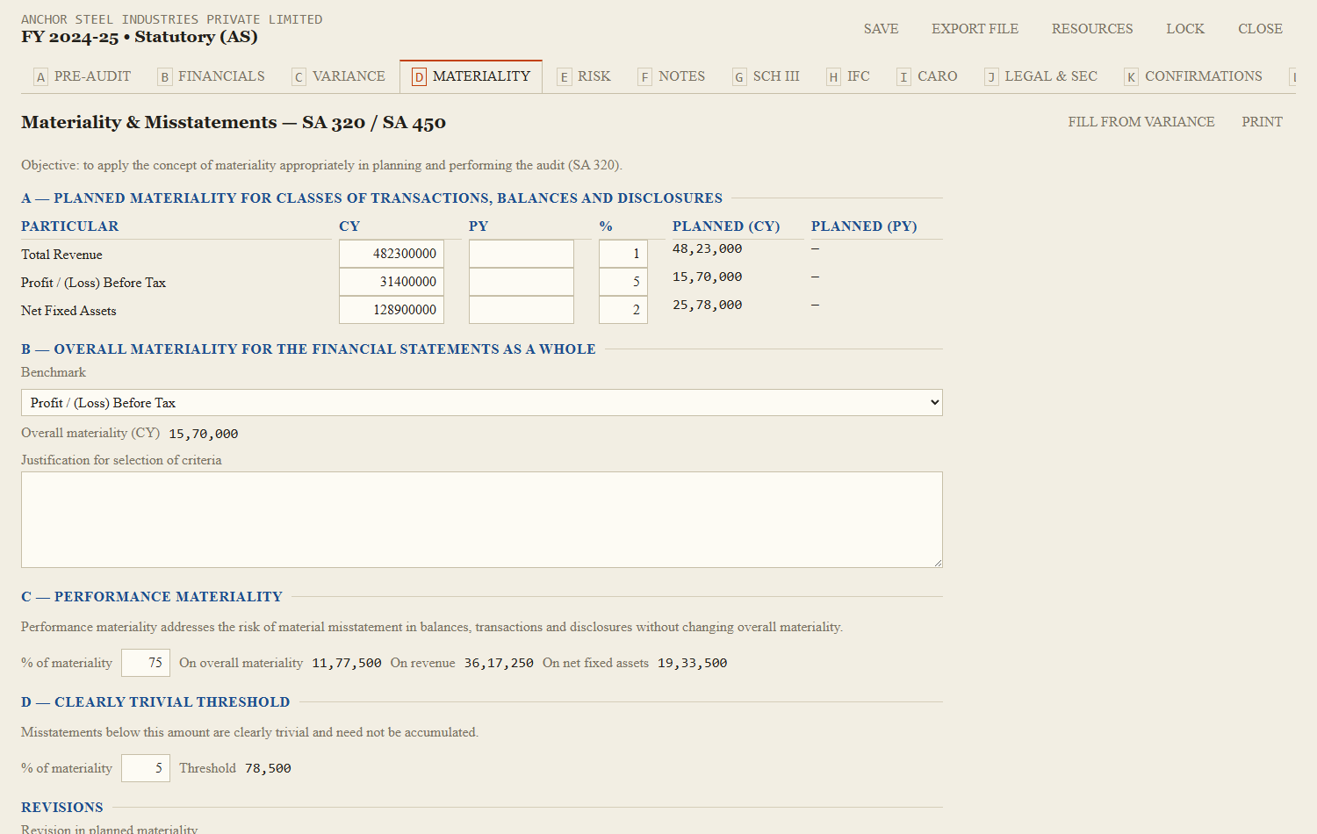Edit Net Fixed Assets percentage field
Screen dimensions: 1317x834
point(623,310)
